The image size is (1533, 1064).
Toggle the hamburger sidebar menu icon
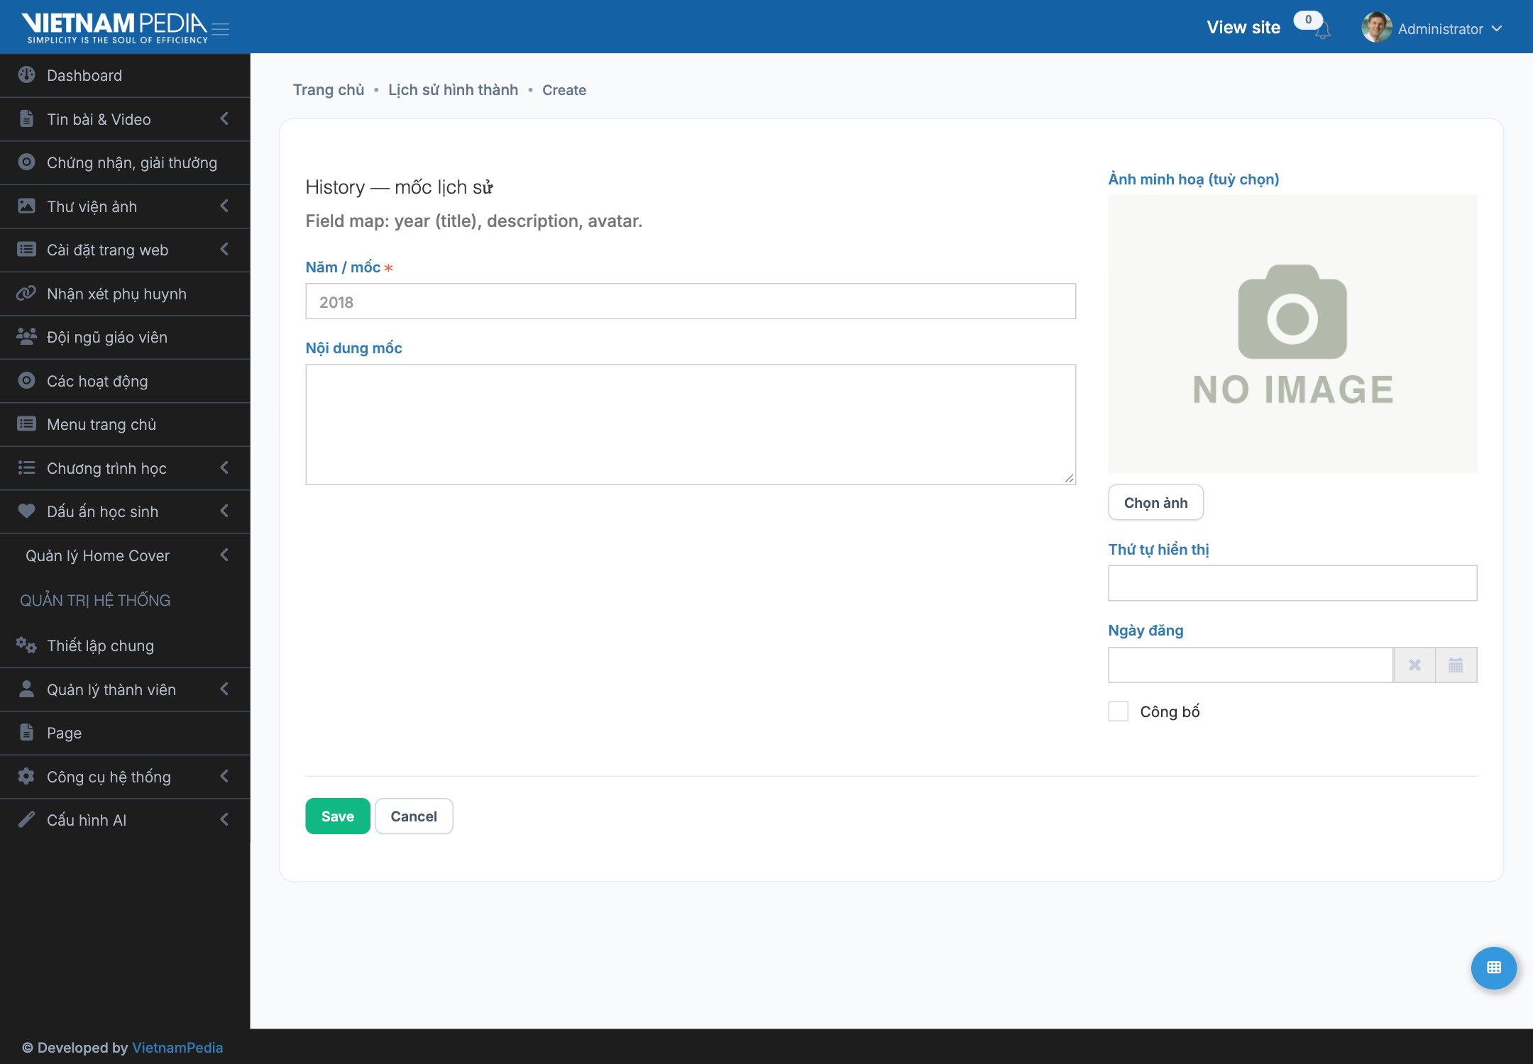(x=221, y=29)
